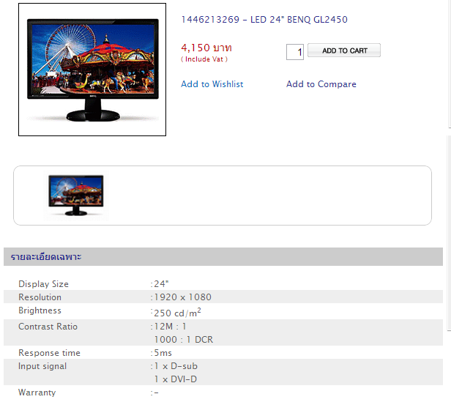Click the large BenQ monitor product image
Screen dimensions: 451x413
point(92,70)
